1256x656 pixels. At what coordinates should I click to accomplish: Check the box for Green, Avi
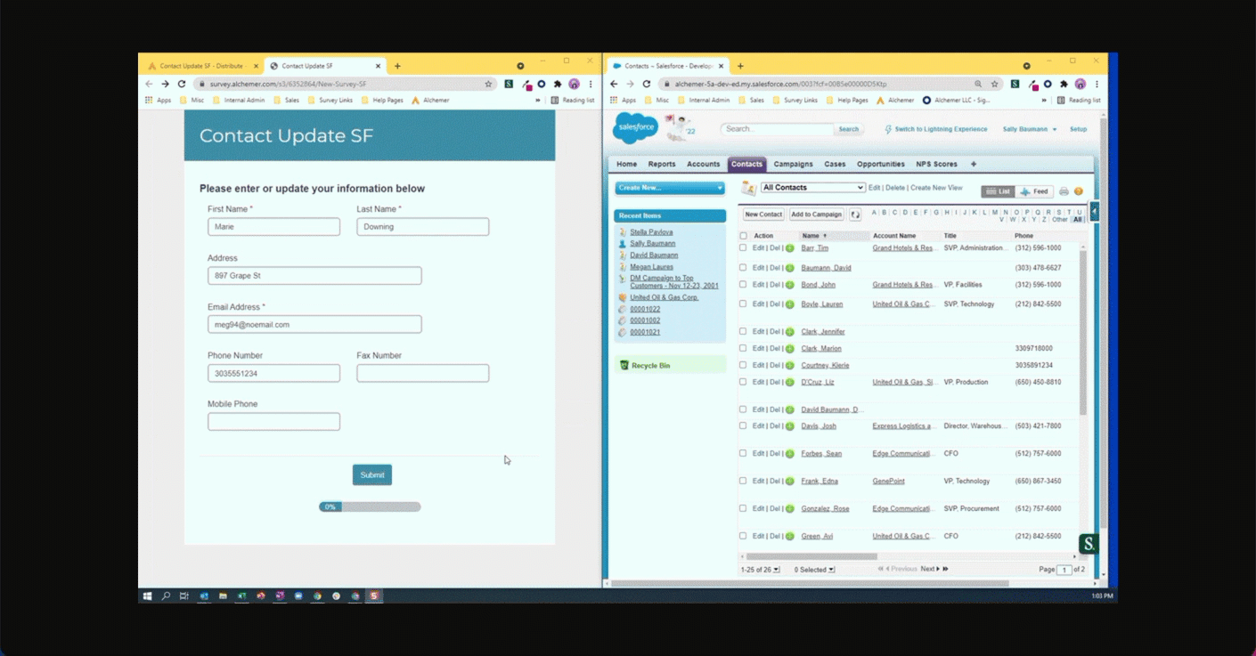click(x=743, y=536)
